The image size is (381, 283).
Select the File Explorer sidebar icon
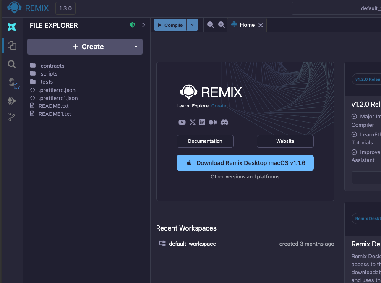click(12, 45)
